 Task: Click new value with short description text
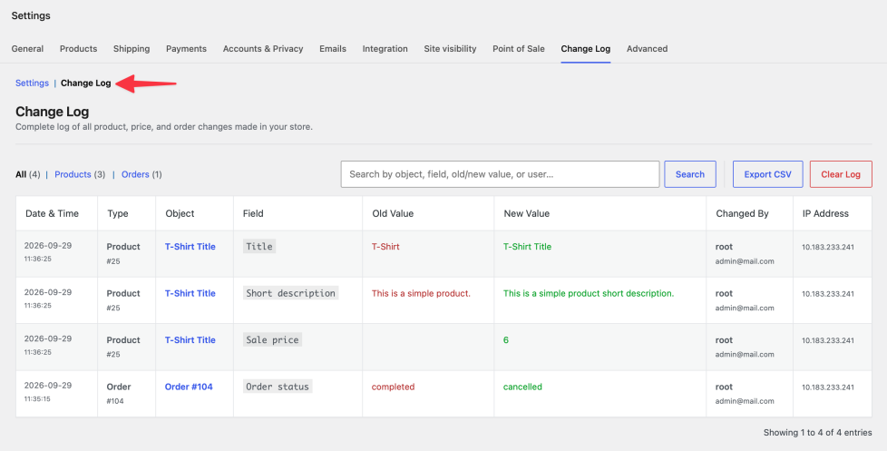pos(589,294)
